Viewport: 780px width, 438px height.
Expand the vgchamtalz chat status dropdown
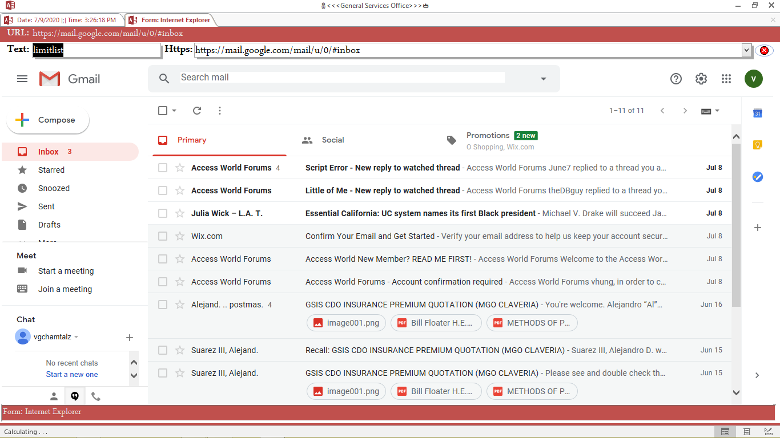[x=77, y=337]
